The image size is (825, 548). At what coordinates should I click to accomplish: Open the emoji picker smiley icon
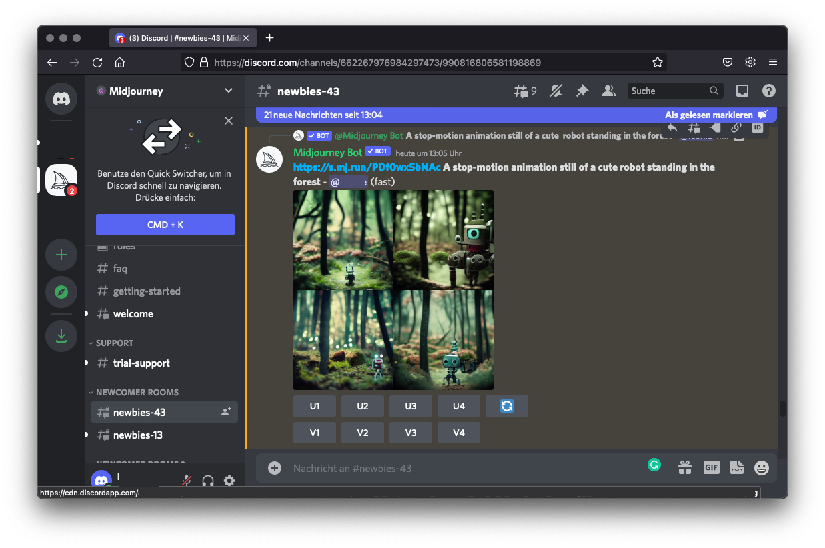[761, 468]
